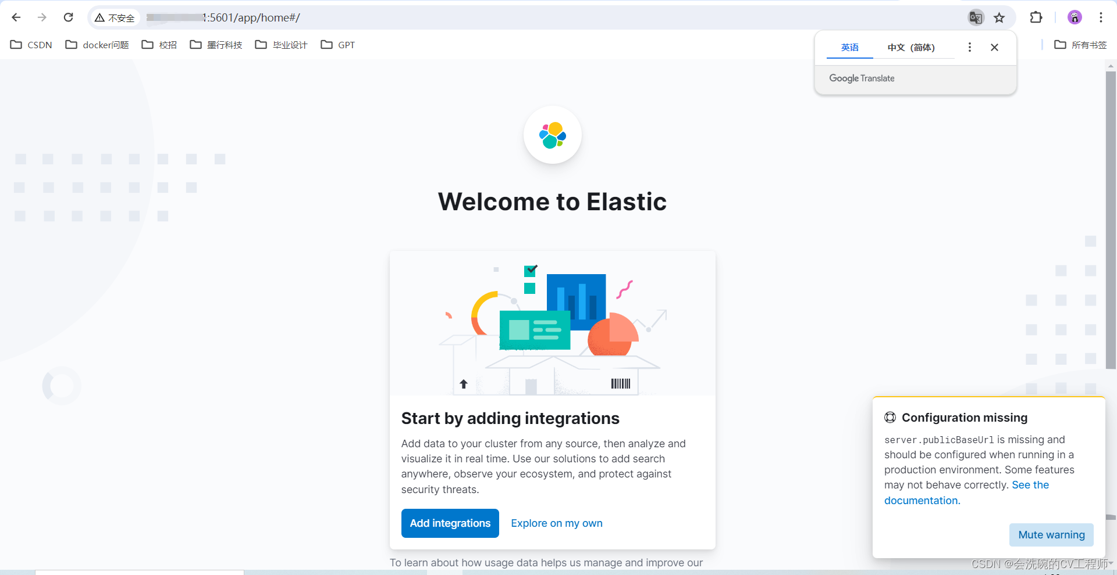
Task: Click the Start by adding integrations heading
Action: point(510,418)
